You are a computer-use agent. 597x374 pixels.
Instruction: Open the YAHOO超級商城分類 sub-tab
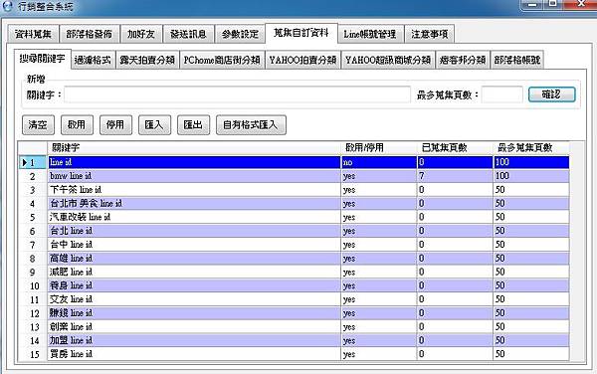click(388, 60)
